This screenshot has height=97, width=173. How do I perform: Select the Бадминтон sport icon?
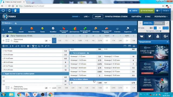point(128,30)
